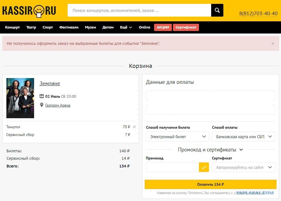The width and height of the screenshot is (281, 201).
Task: Open the Сертификат authorization dropdown
Action: [x=243, y=167]
